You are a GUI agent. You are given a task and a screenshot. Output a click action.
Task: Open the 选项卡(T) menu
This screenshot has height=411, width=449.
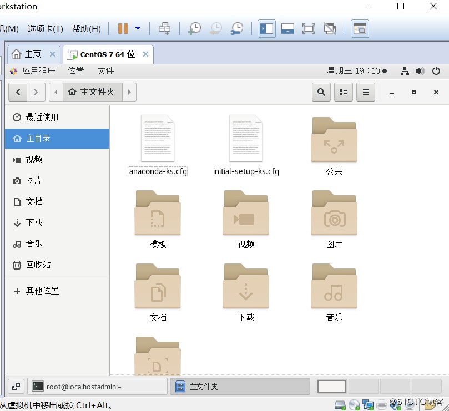[x=46, y=29]
